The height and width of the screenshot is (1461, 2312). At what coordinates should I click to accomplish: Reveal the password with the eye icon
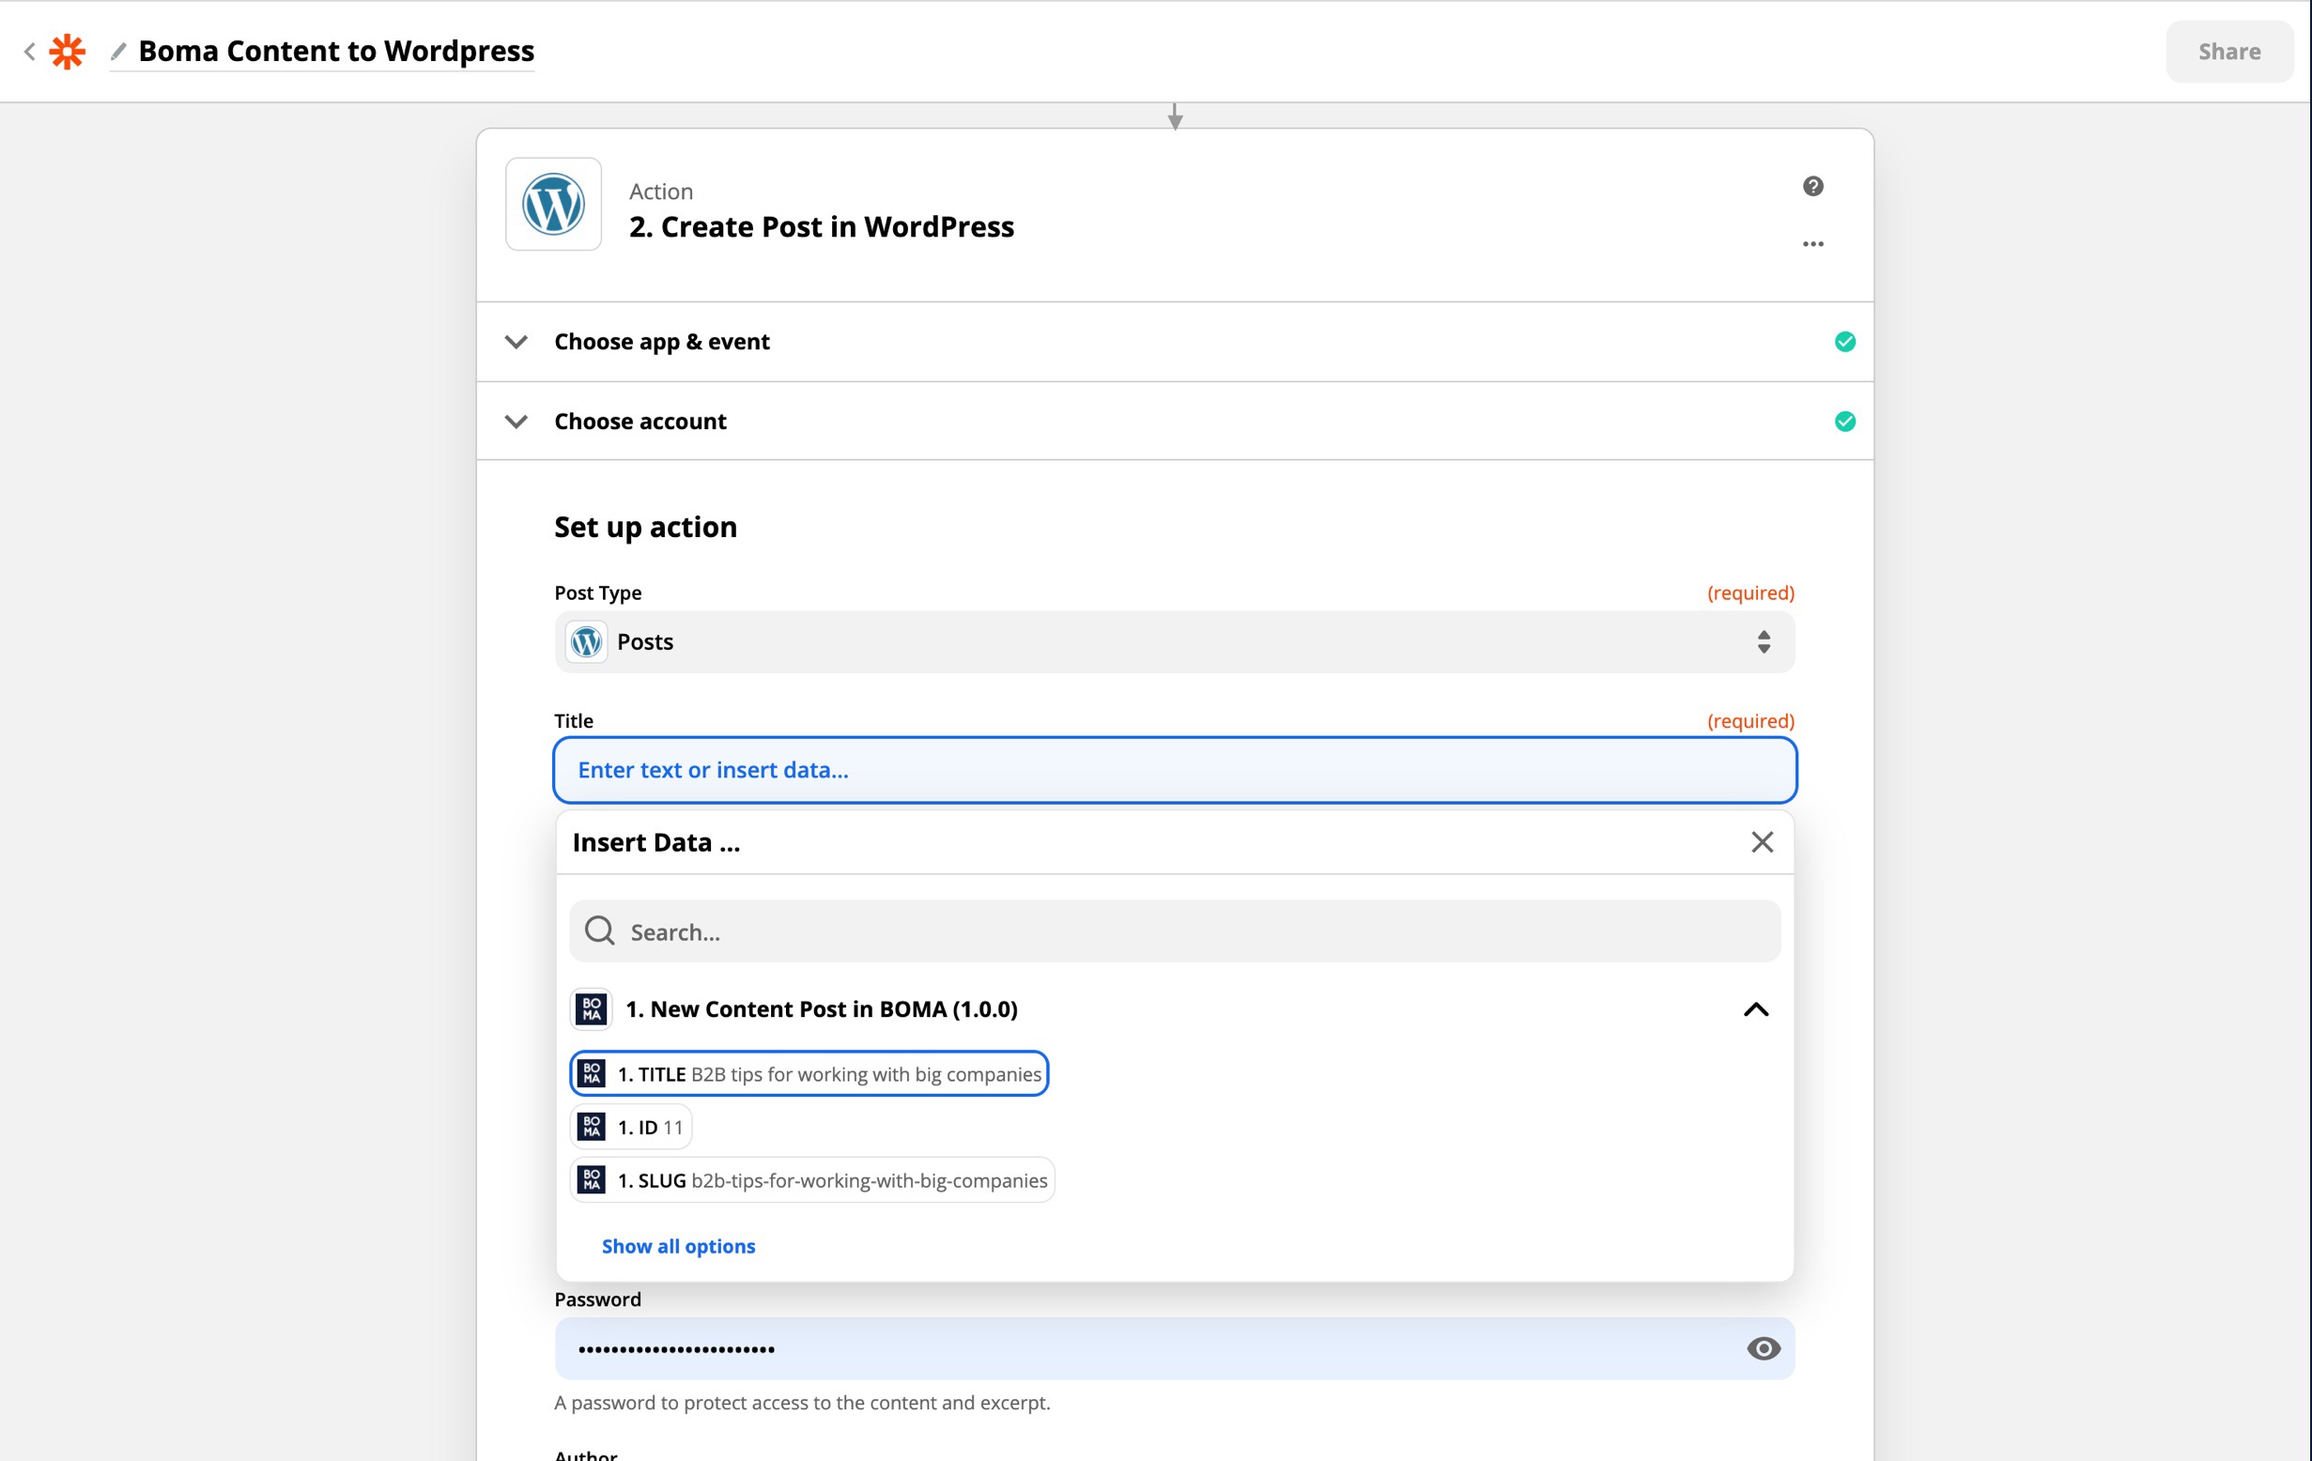point(1763,1348)
